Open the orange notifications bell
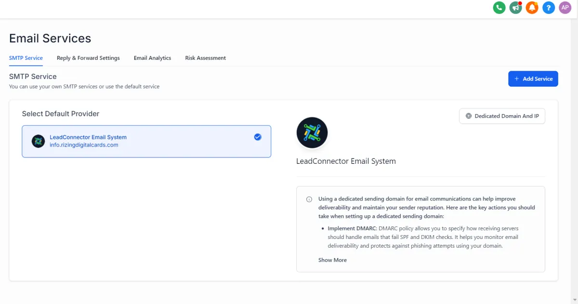Viewport: 578px width, 304px height. coord(532,8)
